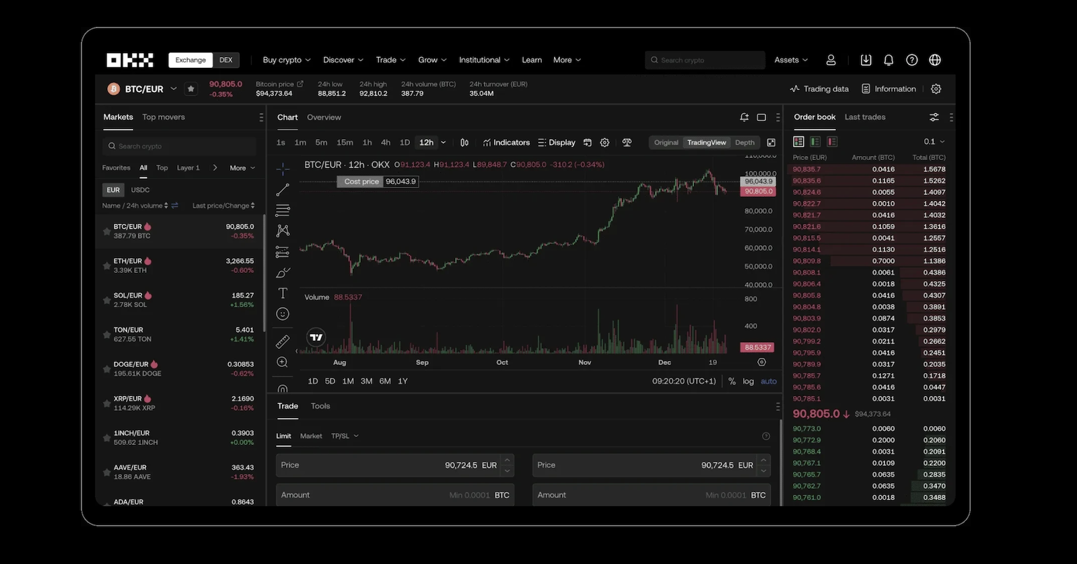Switch to the Top movers tab
This screenshot has height=564, width=1077.
164,117
